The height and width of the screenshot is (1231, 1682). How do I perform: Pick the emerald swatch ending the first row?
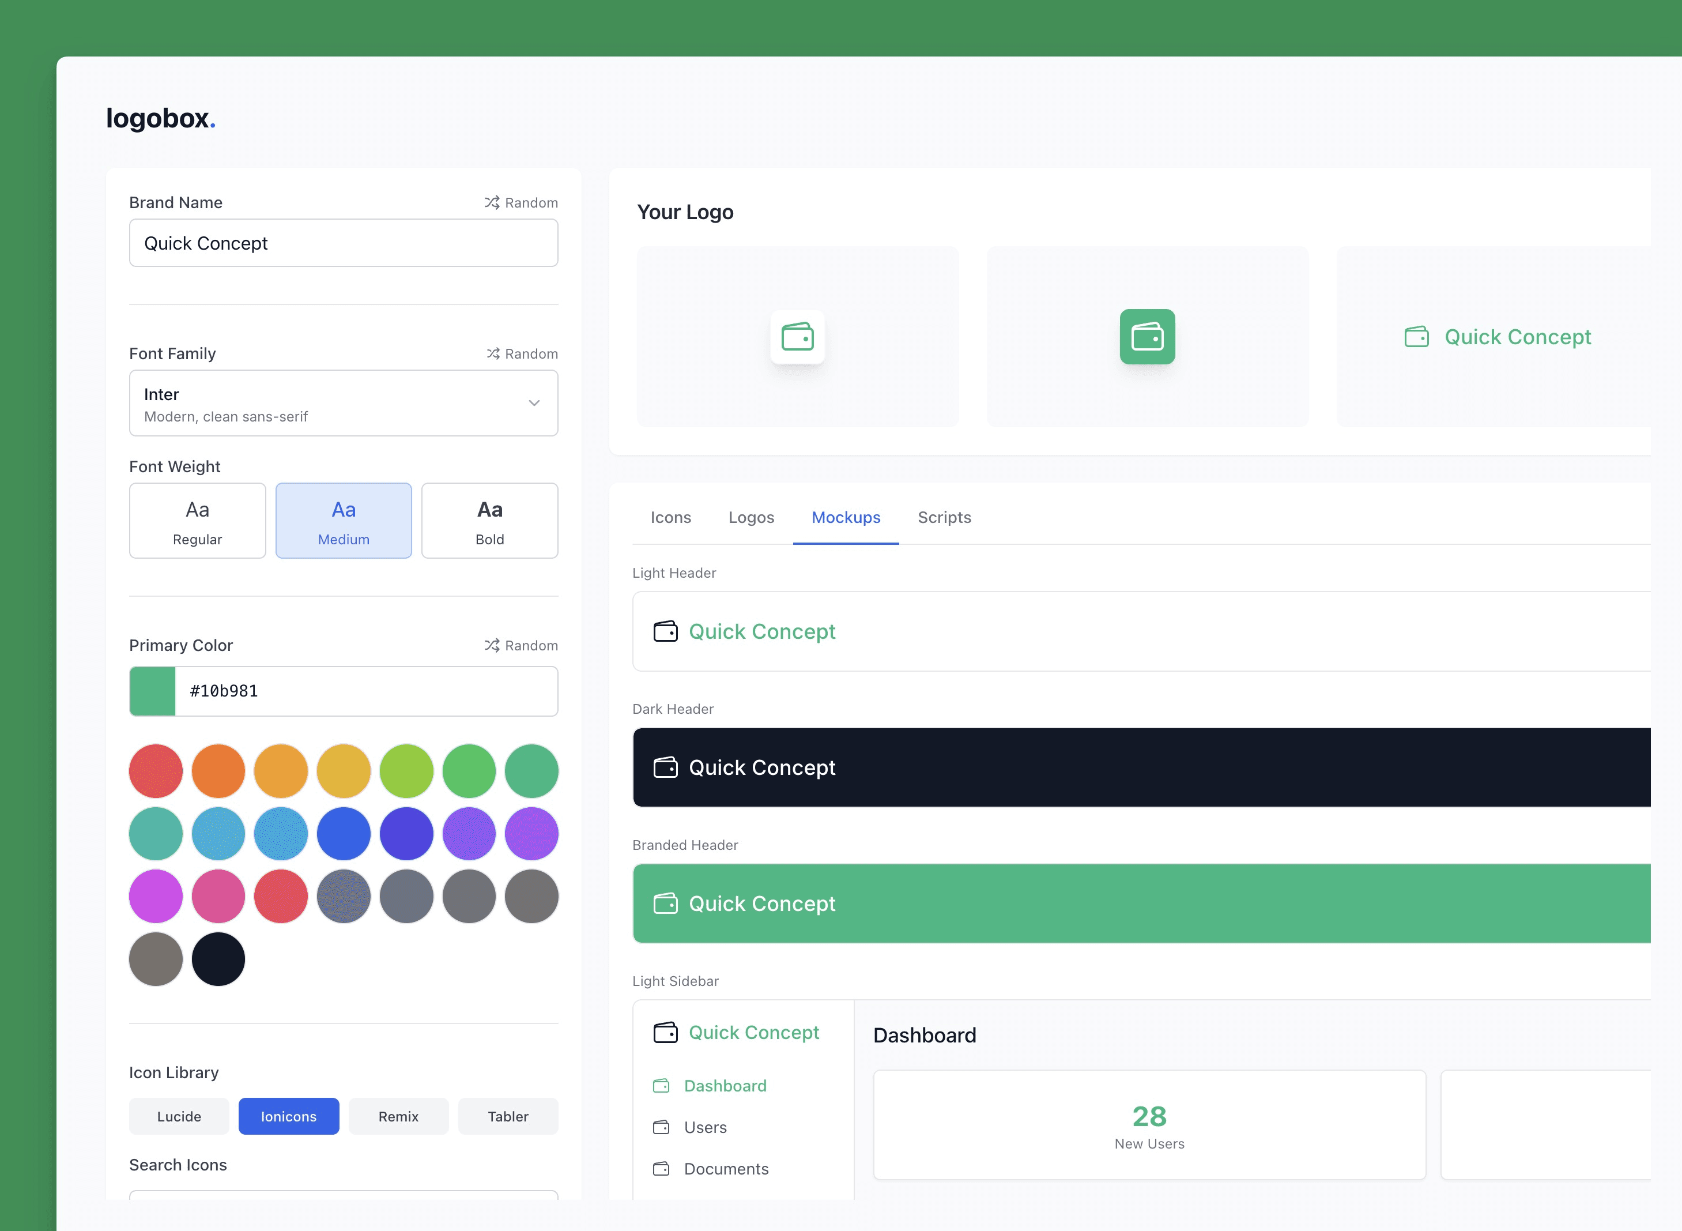[531, 771]
